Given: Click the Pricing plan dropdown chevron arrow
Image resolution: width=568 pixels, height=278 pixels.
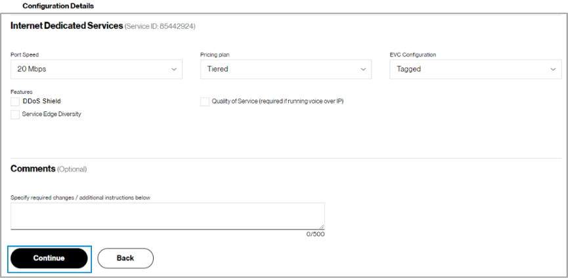Looking at the screenshot, I should pos(363,69).
